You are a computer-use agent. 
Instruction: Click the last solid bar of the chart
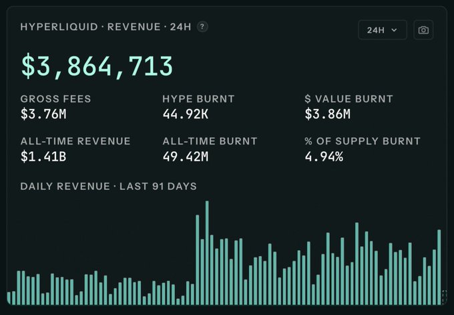[x=439, y=267]
